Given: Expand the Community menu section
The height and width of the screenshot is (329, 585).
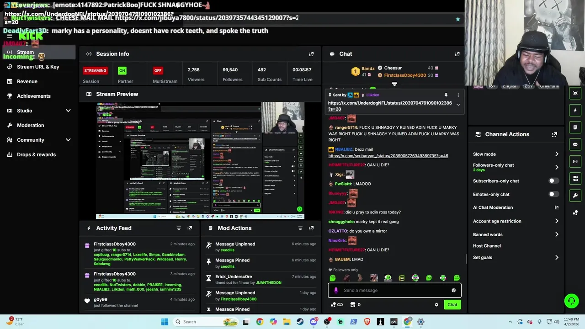Looking at the screenshot, I should [68, 140].
